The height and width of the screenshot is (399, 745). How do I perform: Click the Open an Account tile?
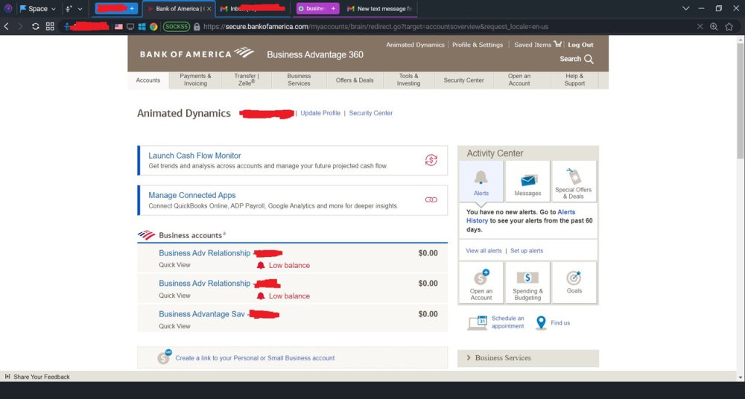tap(481, 283)
